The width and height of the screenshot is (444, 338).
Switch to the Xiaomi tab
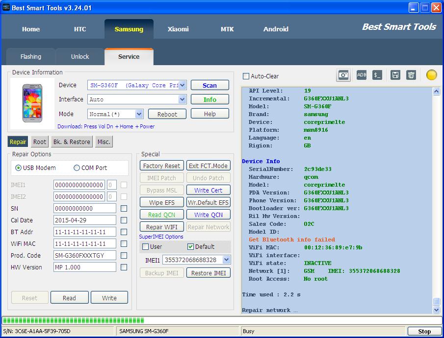(178, 29)
